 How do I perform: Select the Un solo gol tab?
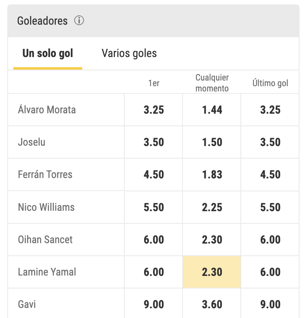[48, 53]
